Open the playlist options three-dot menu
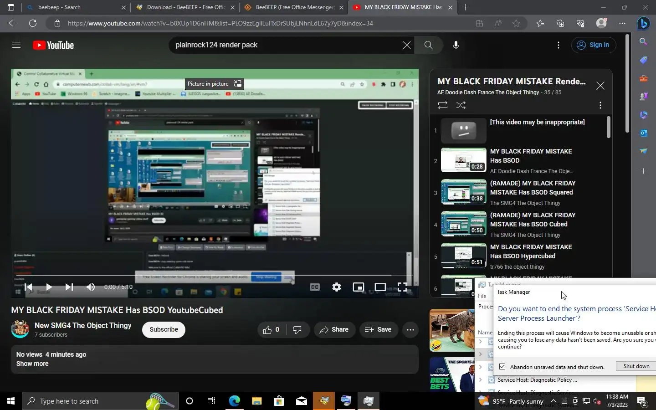This screenshot has height=410, width=656. 600,105
